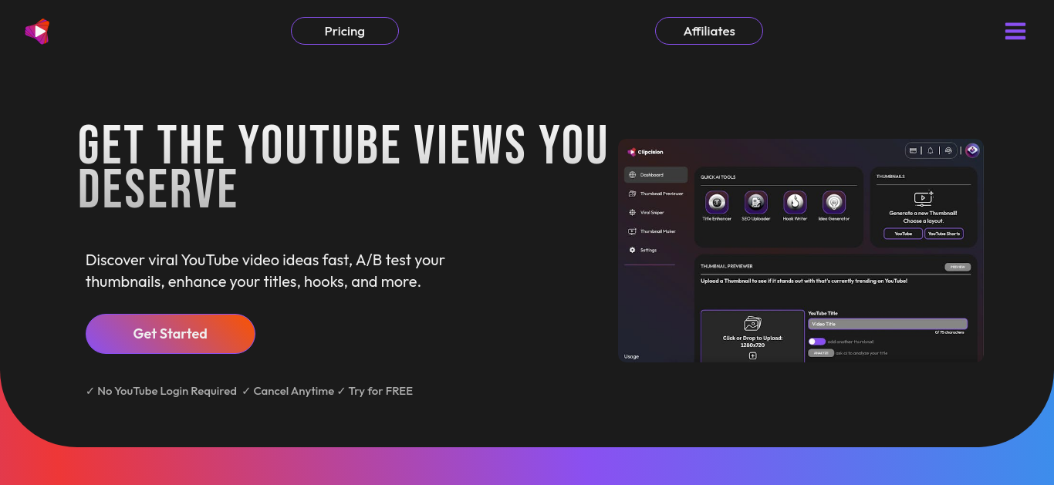Viewport: 1054px width, 485px height.
Task: Click the Clipcision logo in the dashboard preview
Action: pyautogui.click(x=646, y=152)
